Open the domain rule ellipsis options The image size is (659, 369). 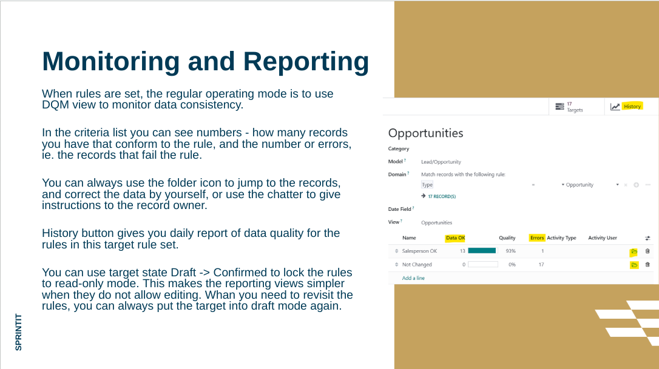pos(648,185)
